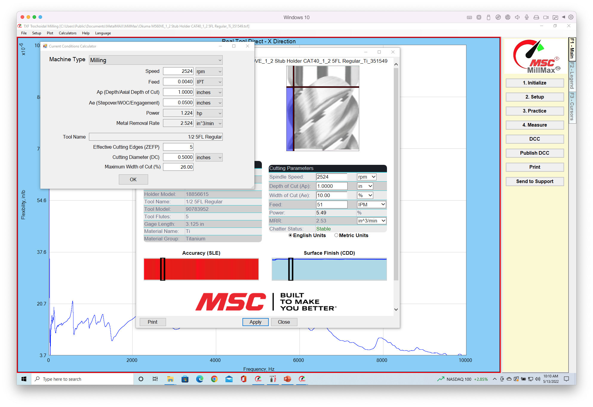This screenshot has width=593, height=407.
Task: Click the CD/DVD disc icon in the VM toolbar
Action: tap(498, 17)
